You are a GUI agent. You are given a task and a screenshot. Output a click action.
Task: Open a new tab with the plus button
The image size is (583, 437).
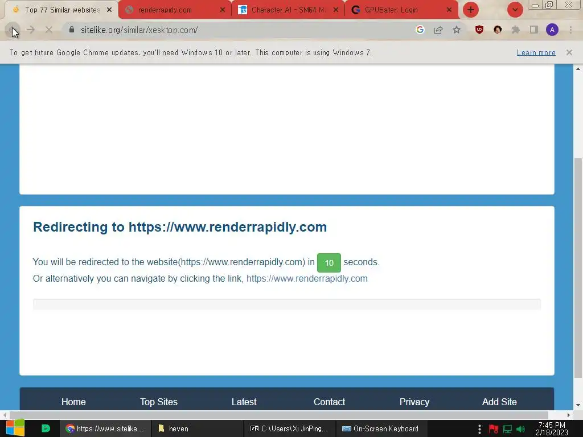click(471, 10)
